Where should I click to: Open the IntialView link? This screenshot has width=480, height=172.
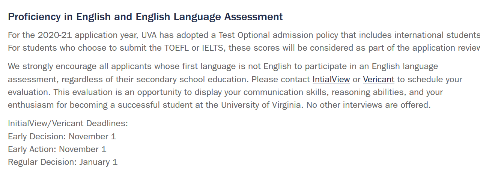point(331,79)
